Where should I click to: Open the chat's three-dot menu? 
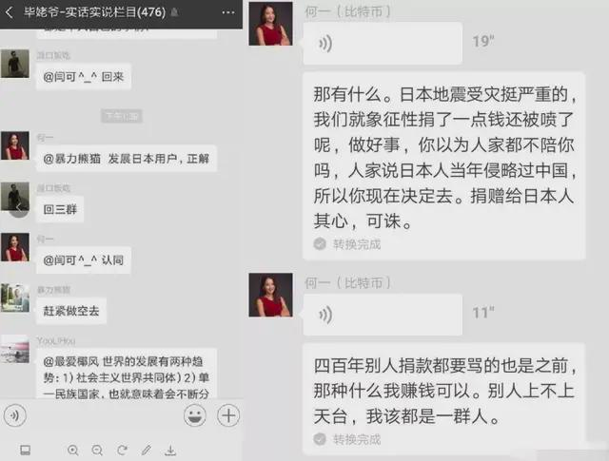(x=228, y=12)
